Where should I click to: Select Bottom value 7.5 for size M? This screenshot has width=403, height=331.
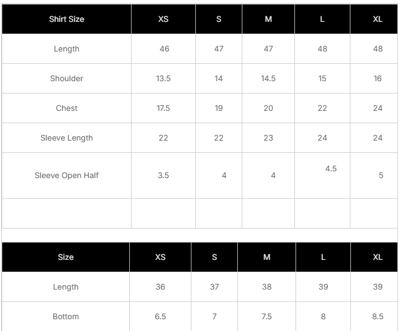click(x=266, y=316)
